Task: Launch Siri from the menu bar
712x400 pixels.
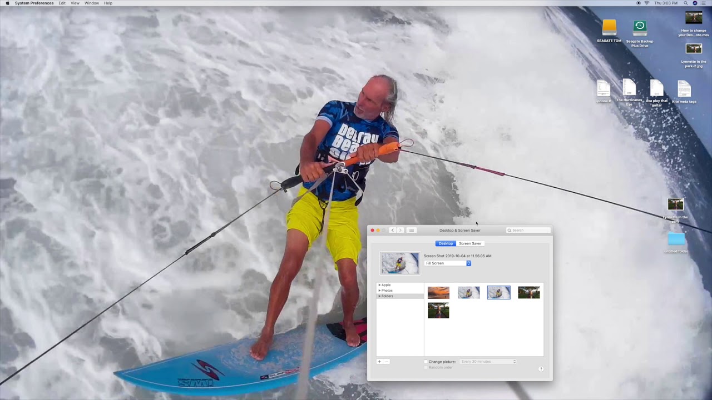Action: click(x=695, y=3)
